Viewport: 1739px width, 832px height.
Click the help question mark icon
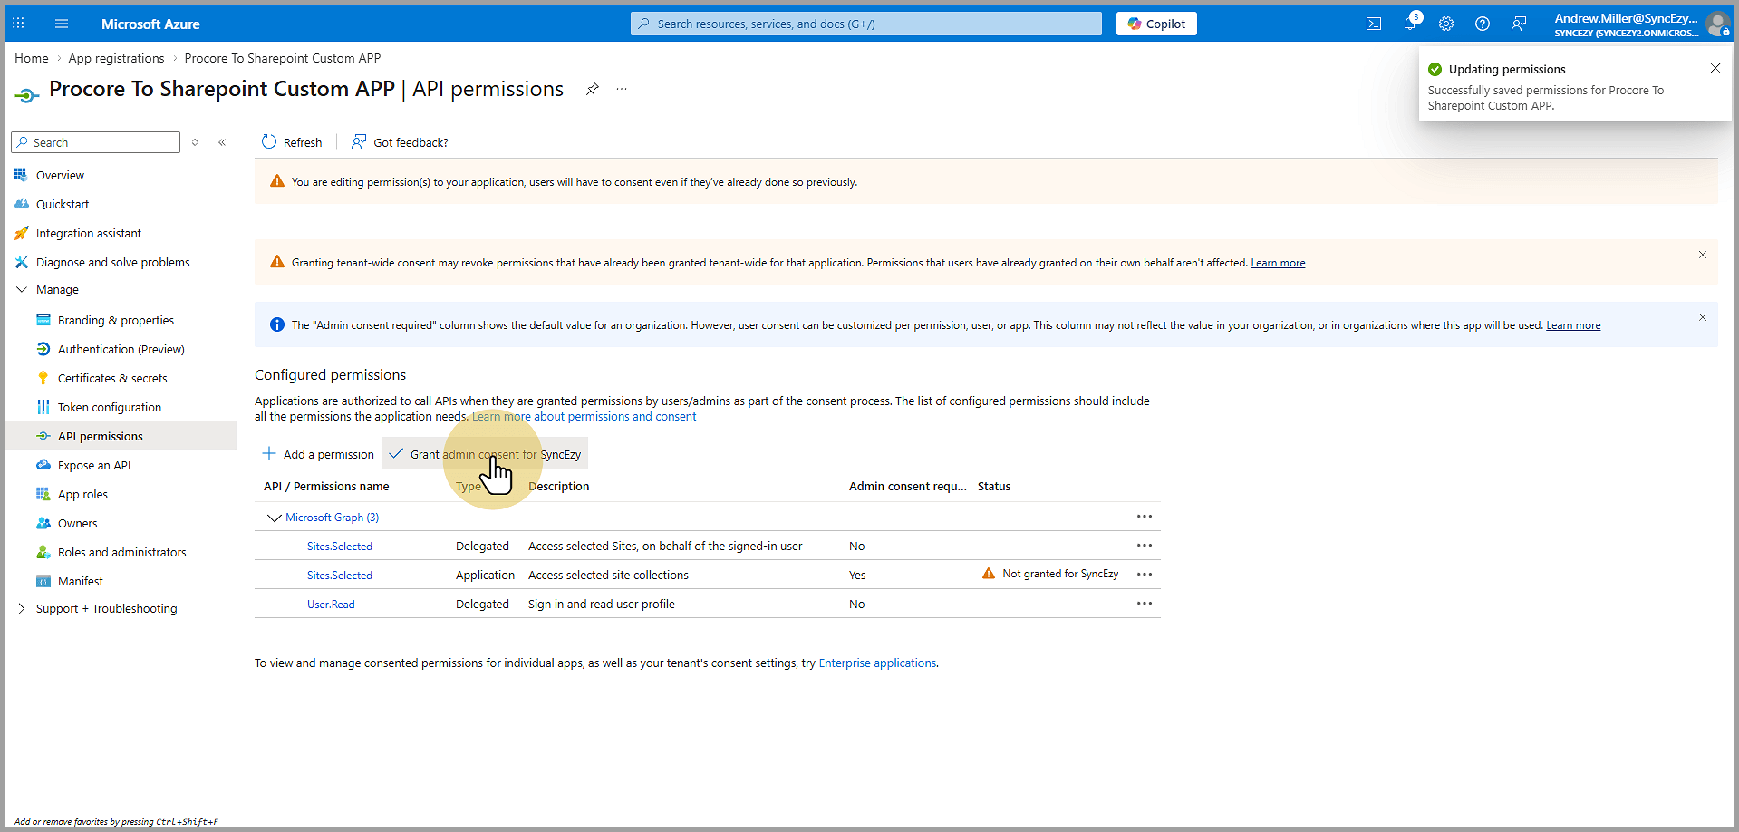click(x=1483, y=24)
